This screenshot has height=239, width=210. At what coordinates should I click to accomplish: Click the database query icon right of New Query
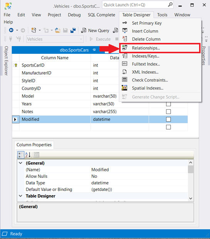pyautogui.click(x=116, y=30)
